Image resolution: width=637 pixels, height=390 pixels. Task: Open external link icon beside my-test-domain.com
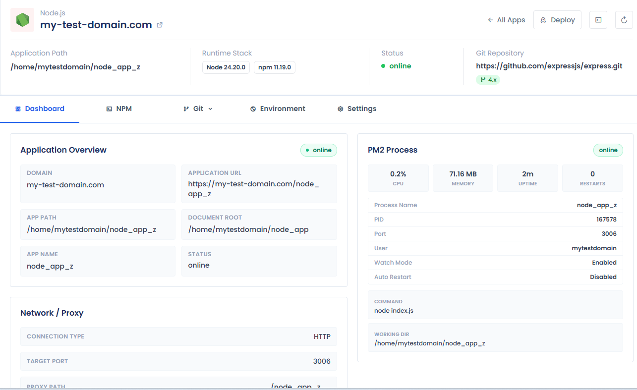(x=160, y=25)
